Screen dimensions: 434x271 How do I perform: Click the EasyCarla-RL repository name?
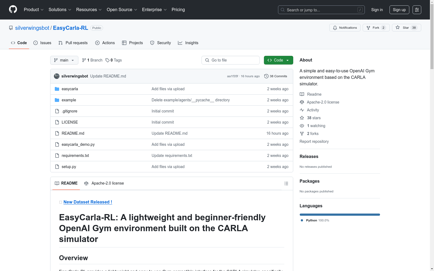point(71,28)
